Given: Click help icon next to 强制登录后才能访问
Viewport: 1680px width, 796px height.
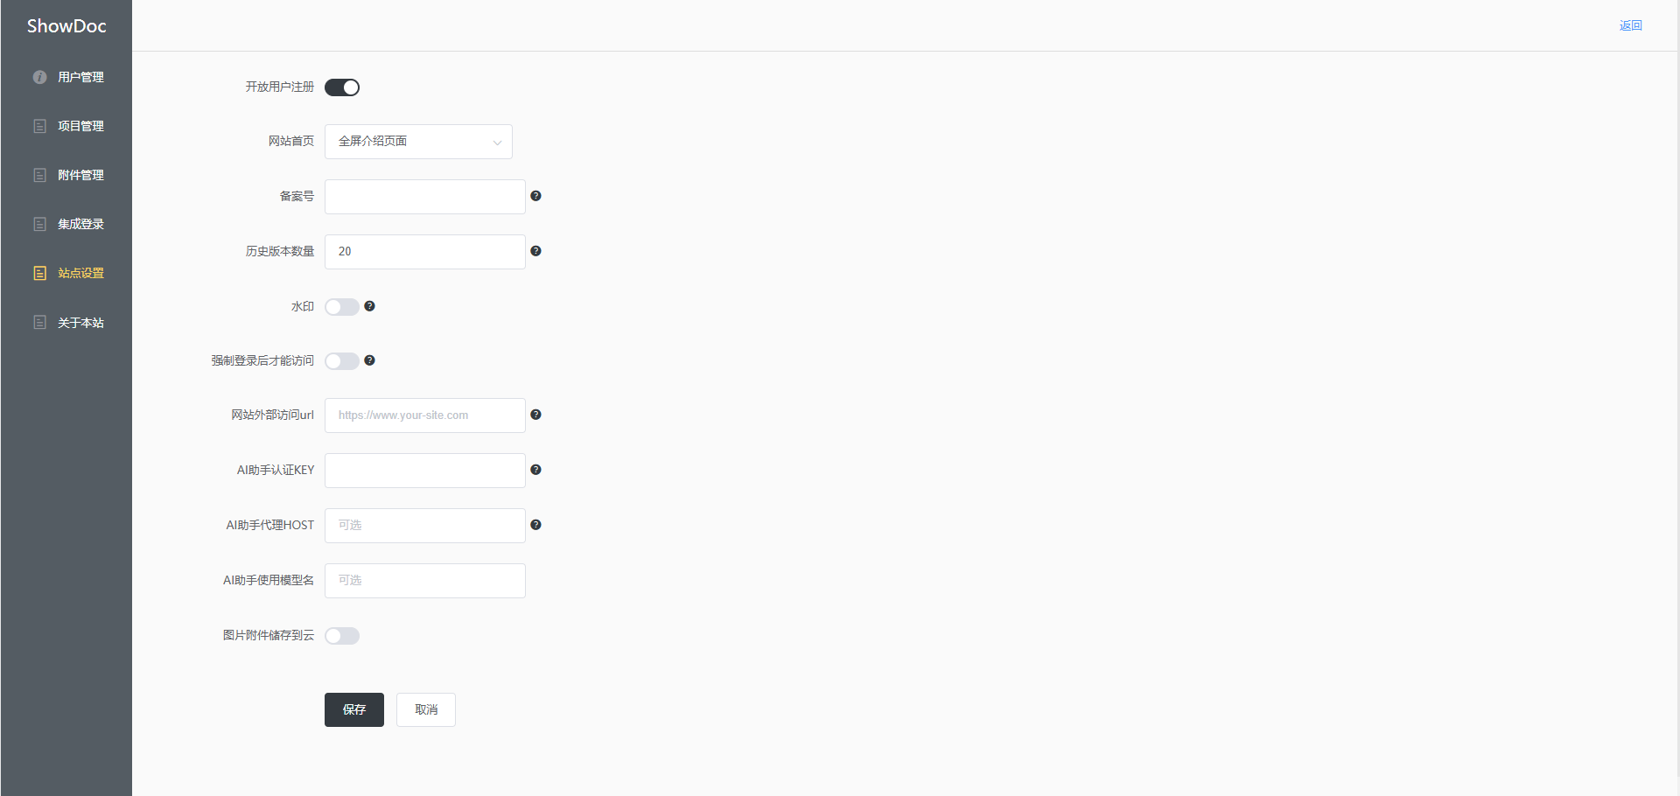Looking at the screenshot, I should pos(369,360).
